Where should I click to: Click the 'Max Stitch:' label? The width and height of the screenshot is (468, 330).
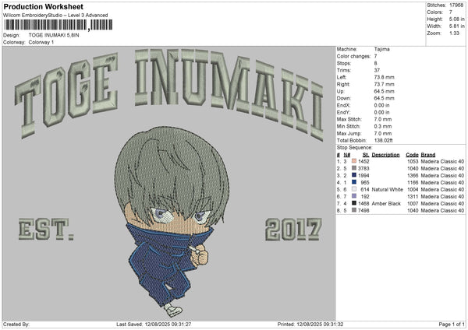(x=349, y=119)
